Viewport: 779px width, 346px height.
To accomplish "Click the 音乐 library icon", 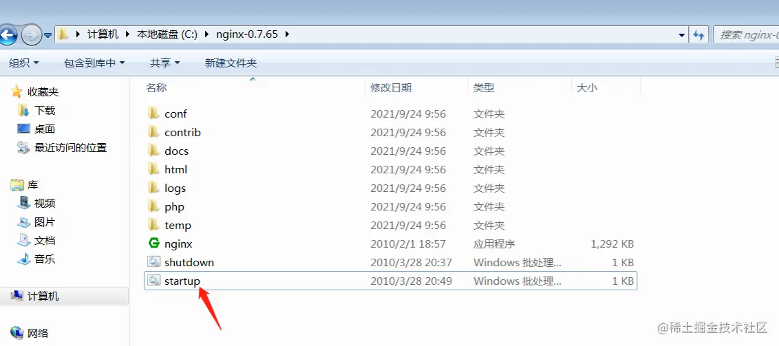I will point(23,259).
